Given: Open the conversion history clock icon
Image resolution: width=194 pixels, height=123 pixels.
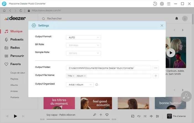Looking at the screenshot, I should tap(155, 4).
